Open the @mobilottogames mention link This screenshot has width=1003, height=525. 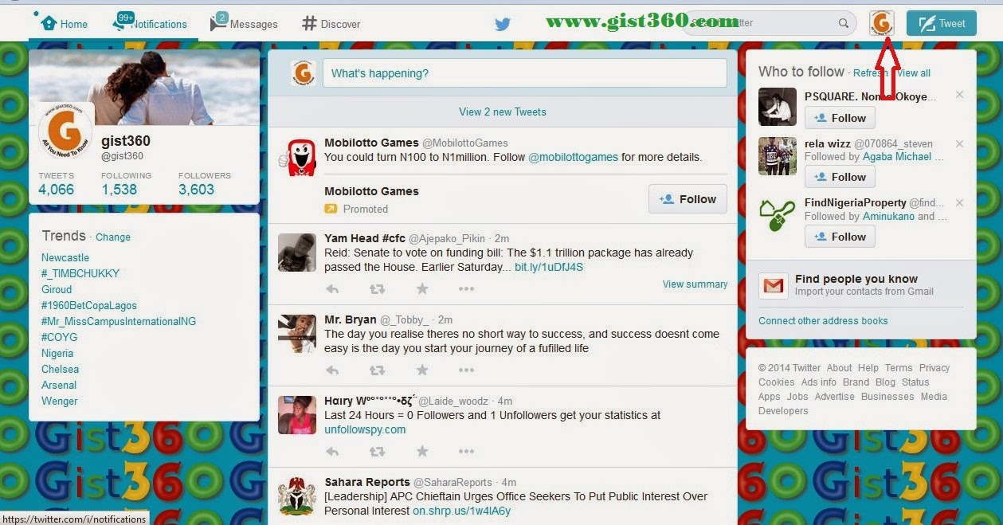(x=573, y=157)
